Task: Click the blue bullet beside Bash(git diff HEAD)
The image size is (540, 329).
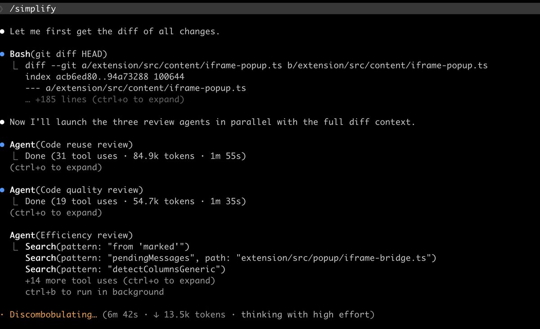Action: tap(2, 54)
